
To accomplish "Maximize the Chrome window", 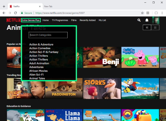I will [x=154, y=2].
